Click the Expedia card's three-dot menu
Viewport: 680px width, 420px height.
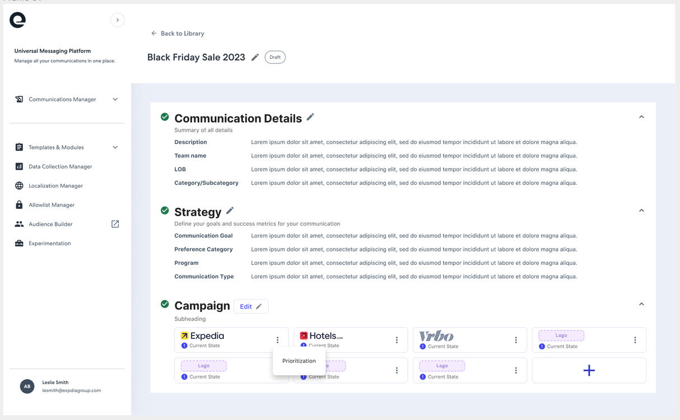[277, 340]
